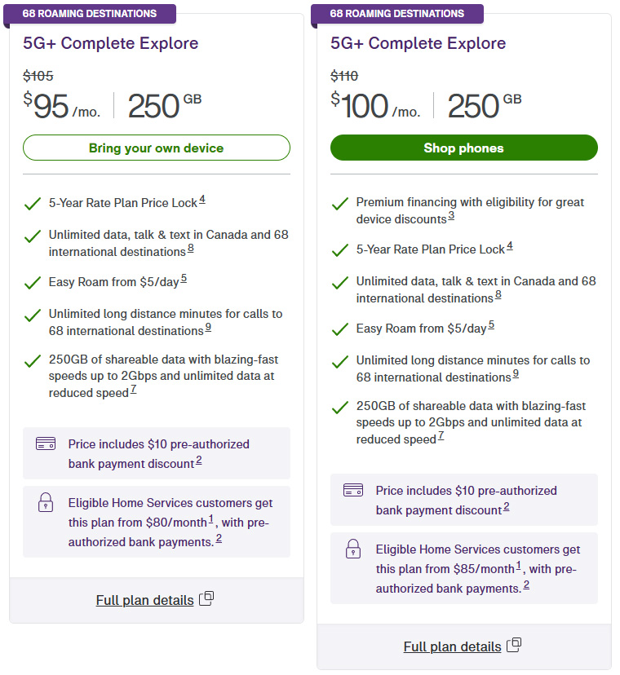The height and width of the screenshot is (675, 620).
Task: Open footnote 7 after reduced speed in the $95 plan
Action: pos(133,390)
